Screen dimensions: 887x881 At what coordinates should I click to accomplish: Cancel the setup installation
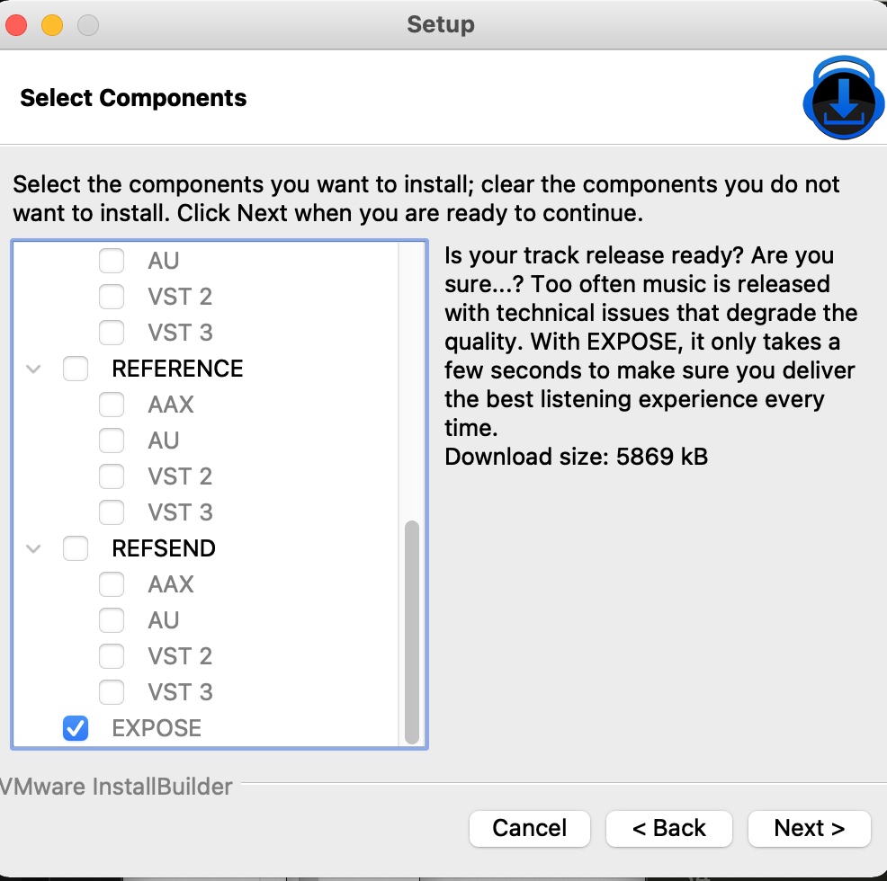click(530, 828)
